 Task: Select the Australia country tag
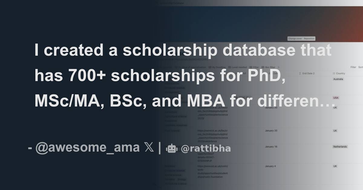tap(338, 79)
